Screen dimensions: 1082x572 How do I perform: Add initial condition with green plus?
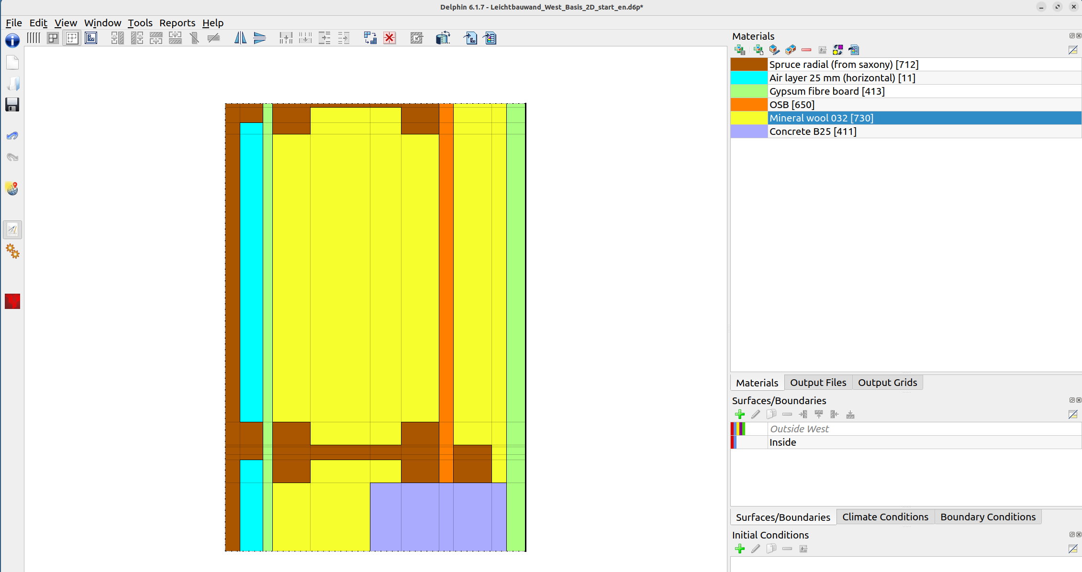[x=740, y=549]
